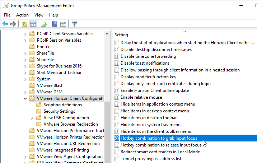Screen dimensions: 257x163
Task: Toggle the Show/Hide Action Pane icon
Action: coord(63,24)
